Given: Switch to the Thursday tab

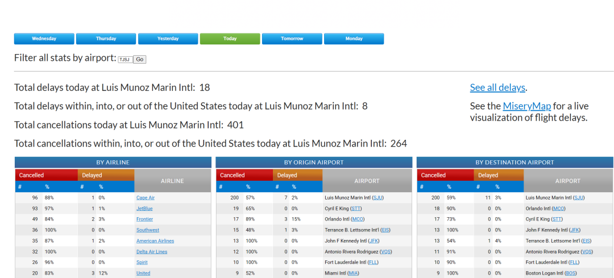Looking at the screenshot, I should click(106, 39).
